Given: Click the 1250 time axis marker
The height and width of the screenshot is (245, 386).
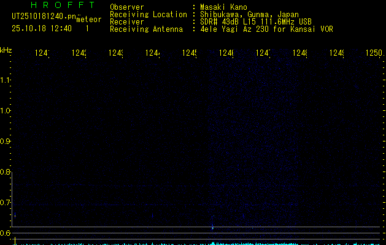Looking at the screenshot, I should pyautogui.click(x=373, y=54).
